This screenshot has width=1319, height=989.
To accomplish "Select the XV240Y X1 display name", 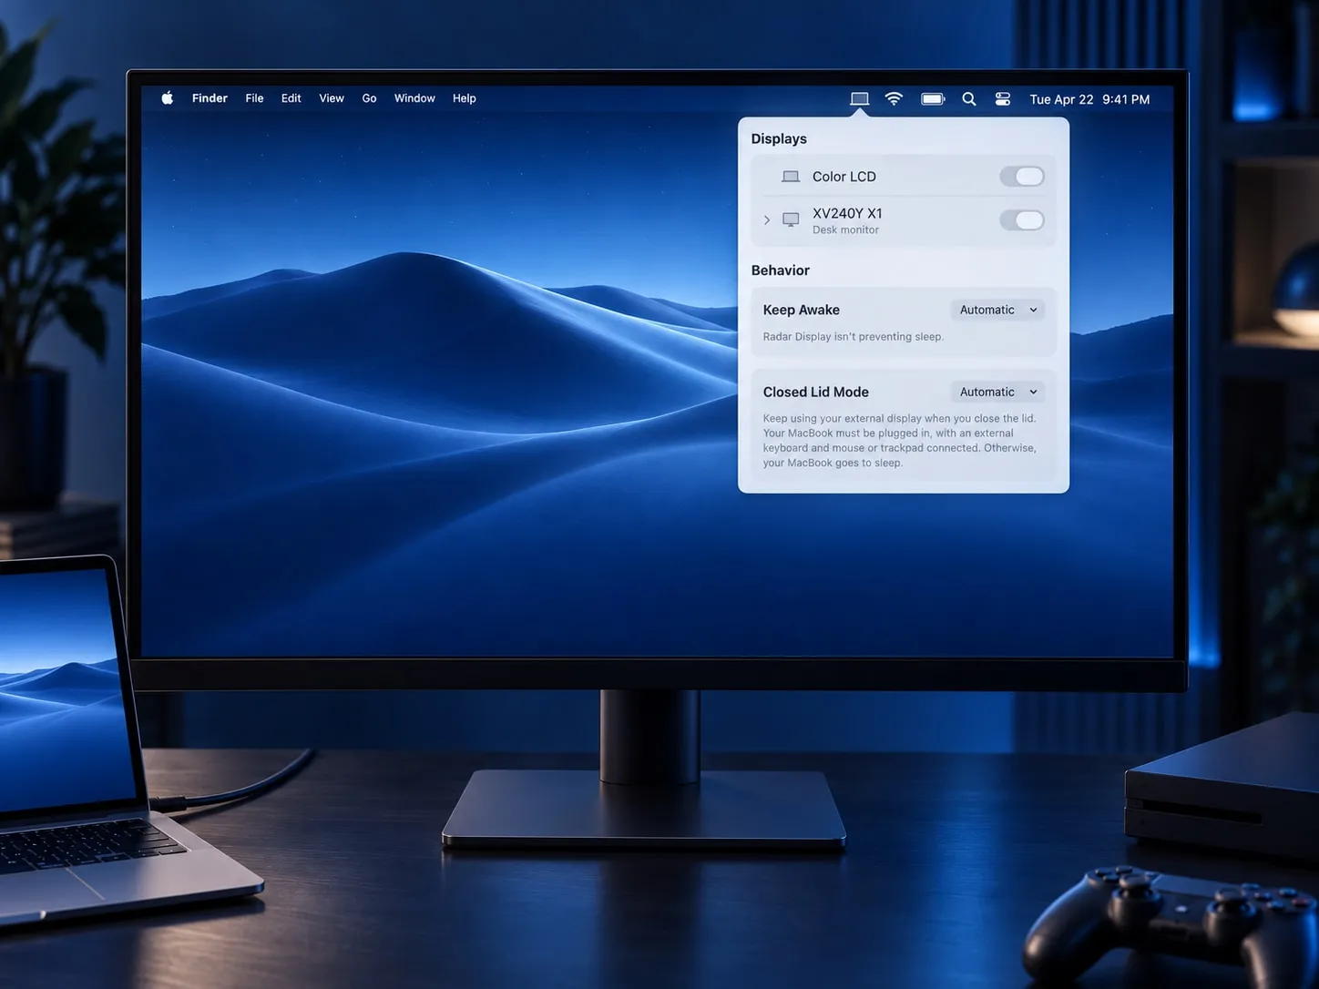I will point(847,213).
